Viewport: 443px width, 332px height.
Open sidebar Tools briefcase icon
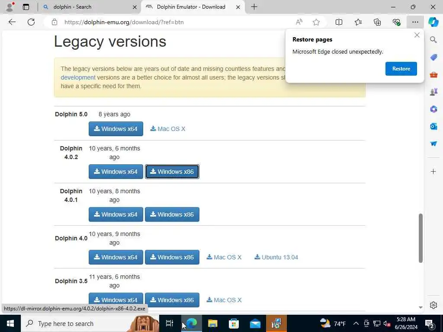point(433,74)
